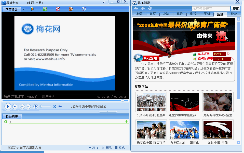Open the 畅爽遍全国-可口可乐 video thumbnail
Image resolution: width=244 pixels, height=153 pixels.
(151, 130)
